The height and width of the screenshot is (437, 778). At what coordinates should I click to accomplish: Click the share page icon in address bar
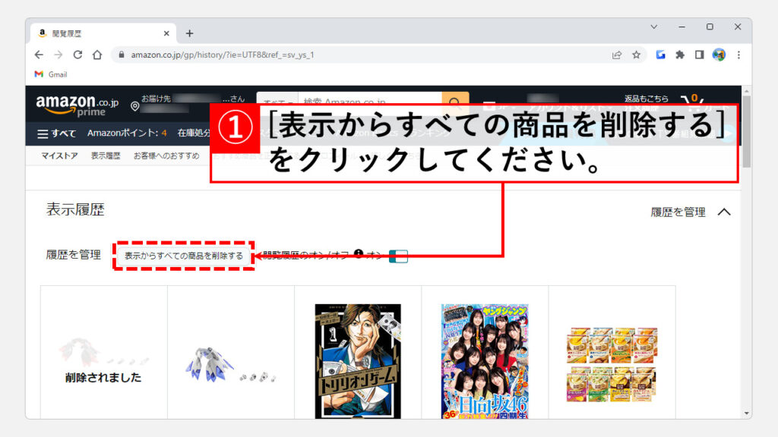click(617, 55)
